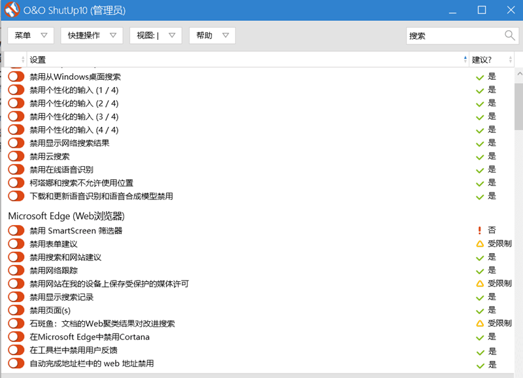Toggle 禁用云搜索 switch
Image resolution: width=523 pixels, height=378 pixels.
pos(16,156)
